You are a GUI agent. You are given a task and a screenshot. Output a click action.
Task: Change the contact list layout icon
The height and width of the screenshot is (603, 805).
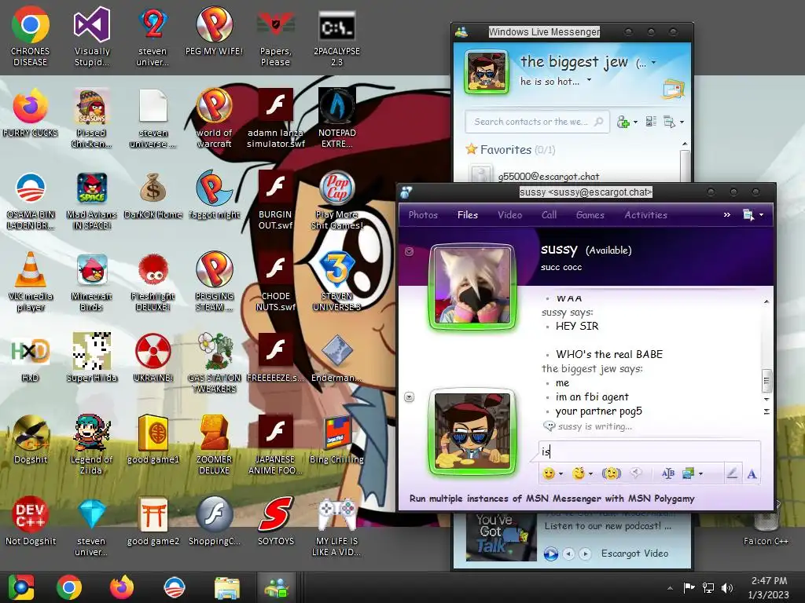651,122
